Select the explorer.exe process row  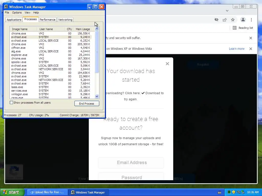[51, 55]
